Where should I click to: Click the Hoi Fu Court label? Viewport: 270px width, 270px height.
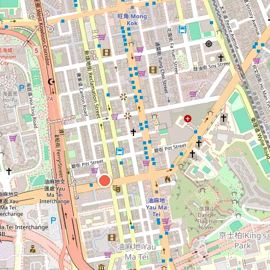(x=10, y=100)
